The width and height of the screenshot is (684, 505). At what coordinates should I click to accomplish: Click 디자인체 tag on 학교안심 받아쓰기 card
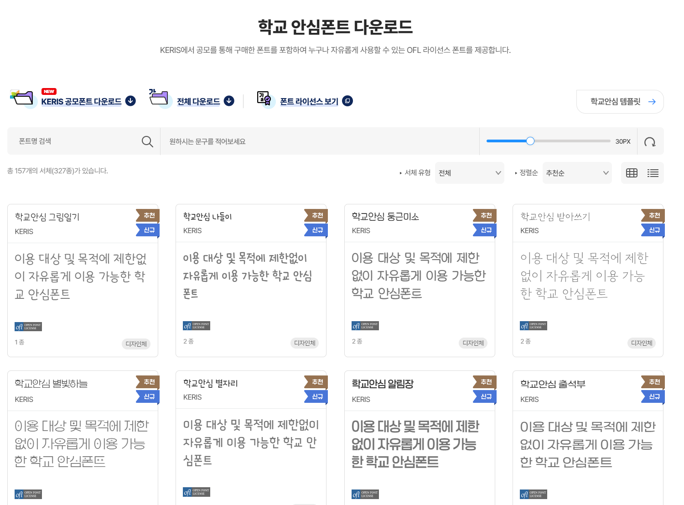click(x=642, y=343)
